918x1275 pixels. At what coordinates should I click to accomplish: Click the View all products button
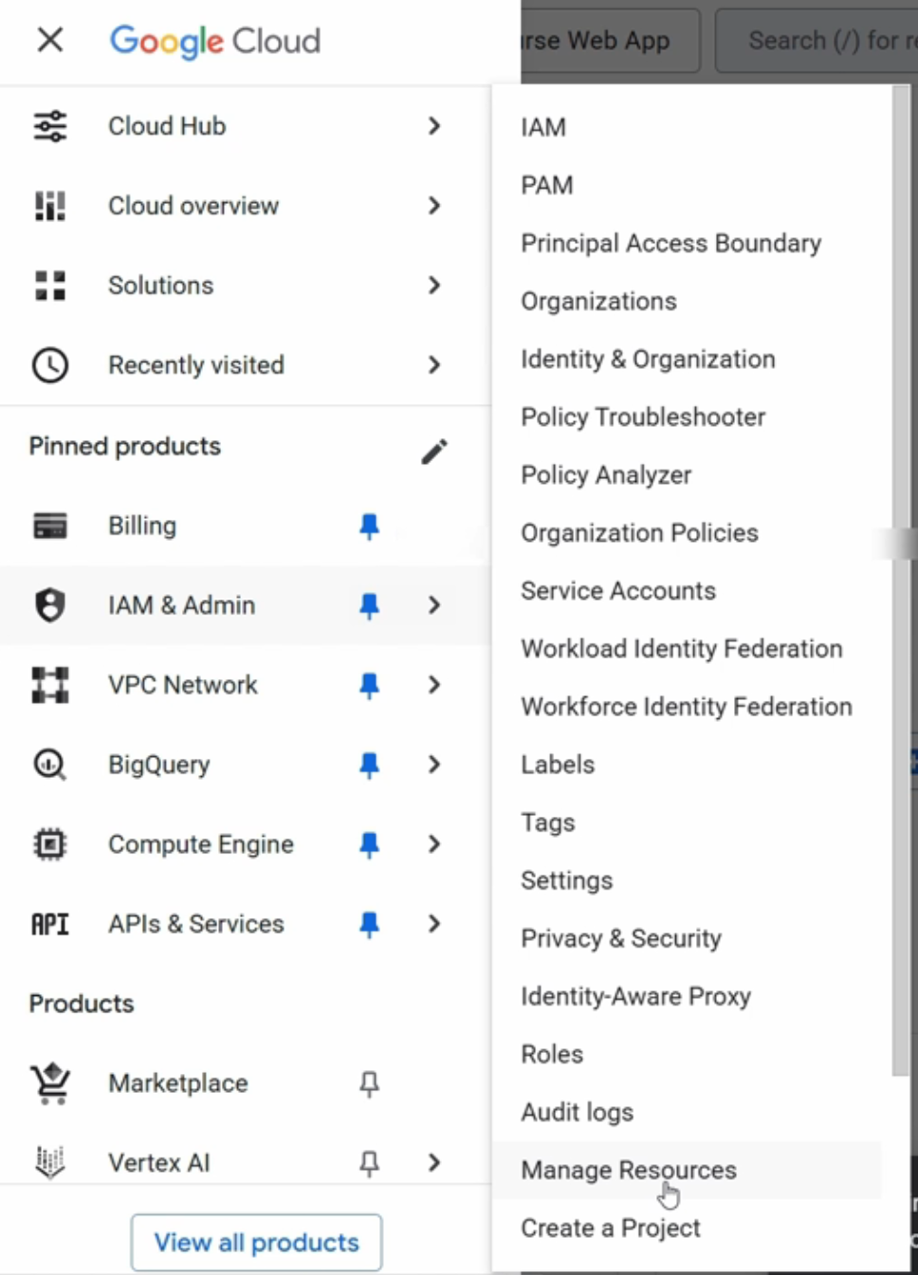(x=257, y=1243)
